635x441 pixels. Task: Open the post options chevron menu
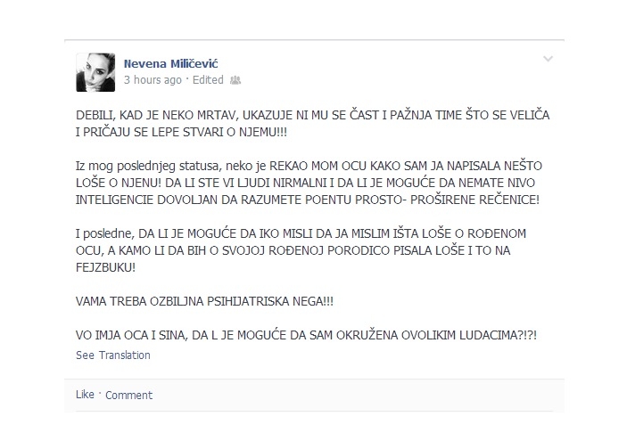548,59
